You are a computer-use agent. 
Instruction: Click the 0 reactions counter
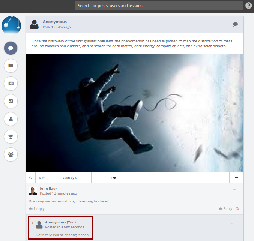click(x=42, y=178)
